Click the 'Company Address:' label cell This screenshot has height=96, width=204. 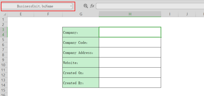[81, 52]
